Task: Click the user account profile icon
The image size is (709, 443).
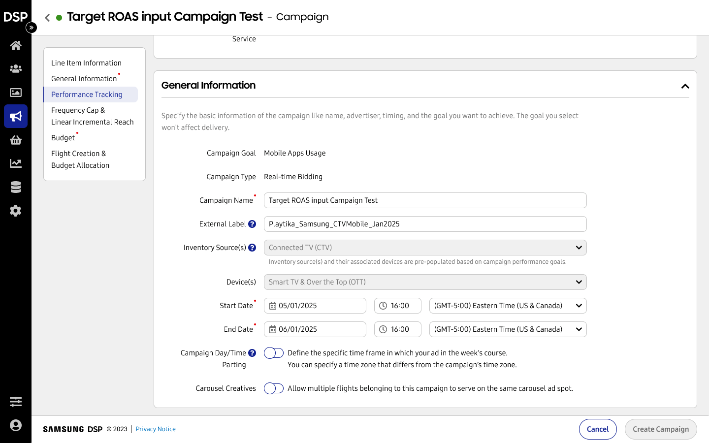Action: pos(16,425)
